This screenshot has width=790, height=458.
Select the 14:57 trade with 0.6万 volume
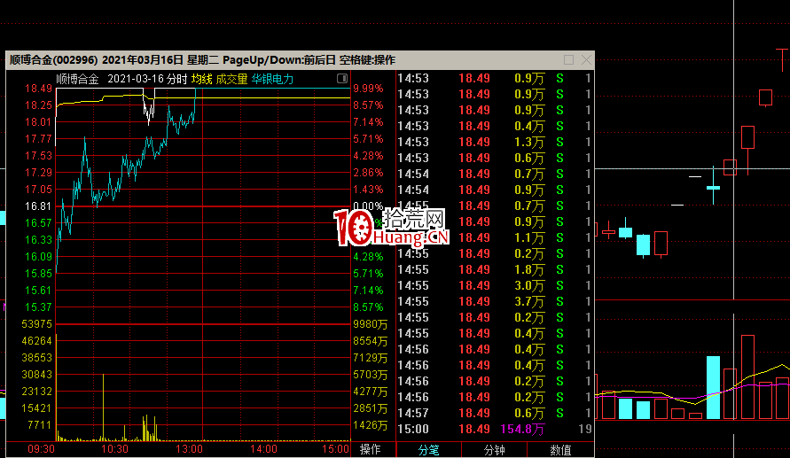494,413
